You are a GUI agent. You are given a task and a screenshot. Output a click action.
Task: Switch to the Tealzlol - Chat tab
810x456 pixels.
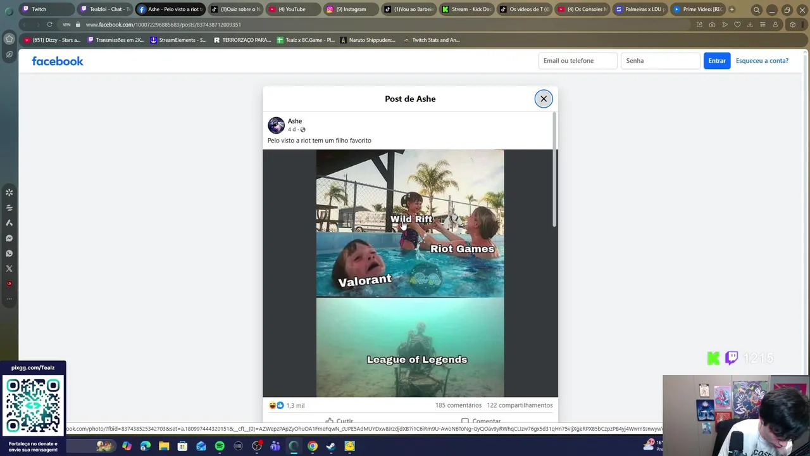click(x=105, y=9)
